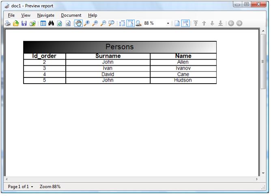Screen dimensions: 271x196
Task: Click the Ivan surname cell
Action: [x=108, y=68]
